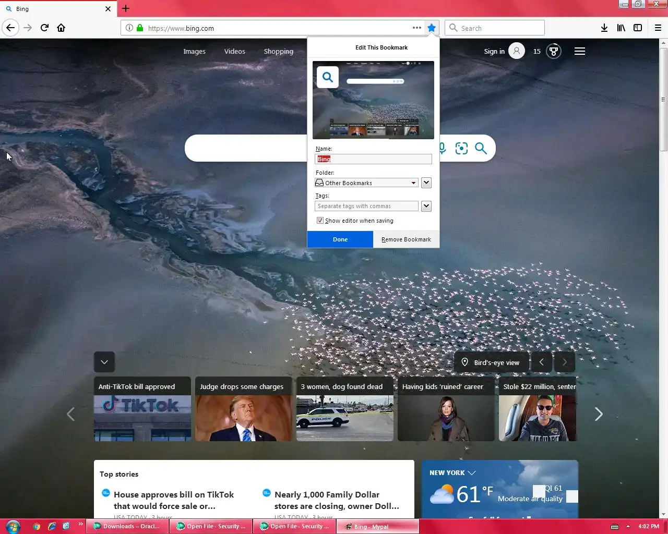Show site information icon in address bar
The height and width of the screenshot is (534, 668).
pos(129,28)
